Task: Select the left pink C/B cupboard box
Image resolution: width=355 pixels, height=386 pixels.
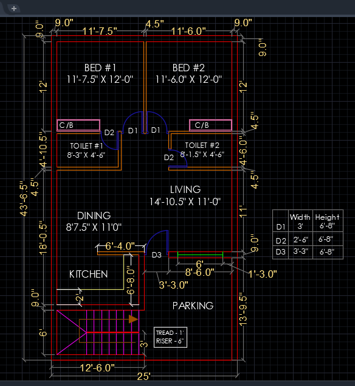Action: coord(78,125)
